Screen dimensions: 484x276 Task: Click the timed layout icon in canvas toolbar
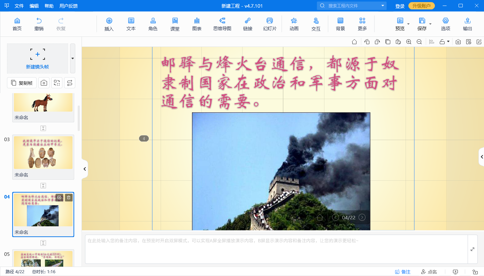click(469, 42)
